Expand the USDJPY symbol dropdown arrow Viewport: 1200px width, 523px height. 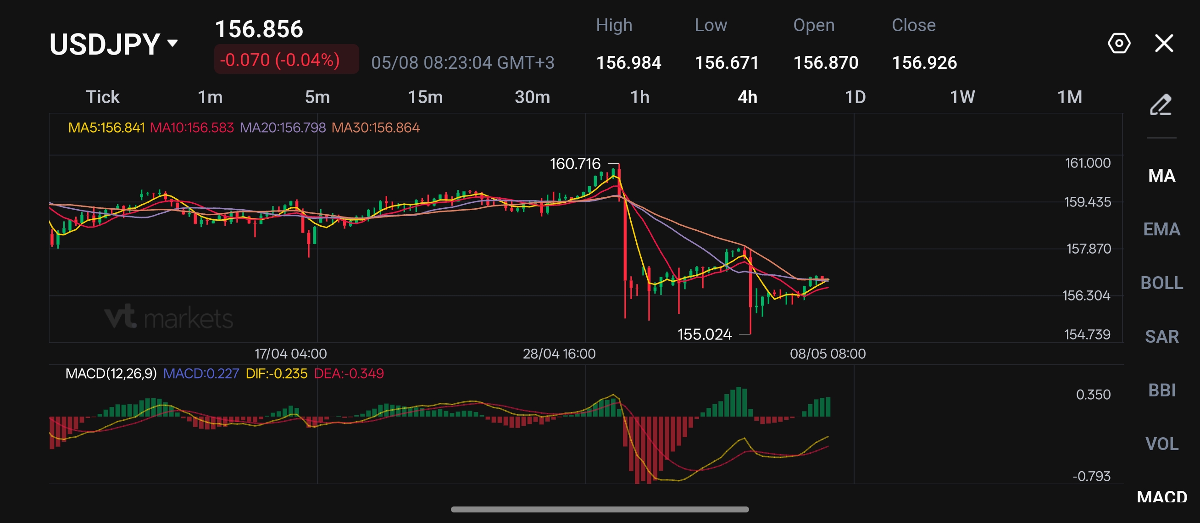172,43
